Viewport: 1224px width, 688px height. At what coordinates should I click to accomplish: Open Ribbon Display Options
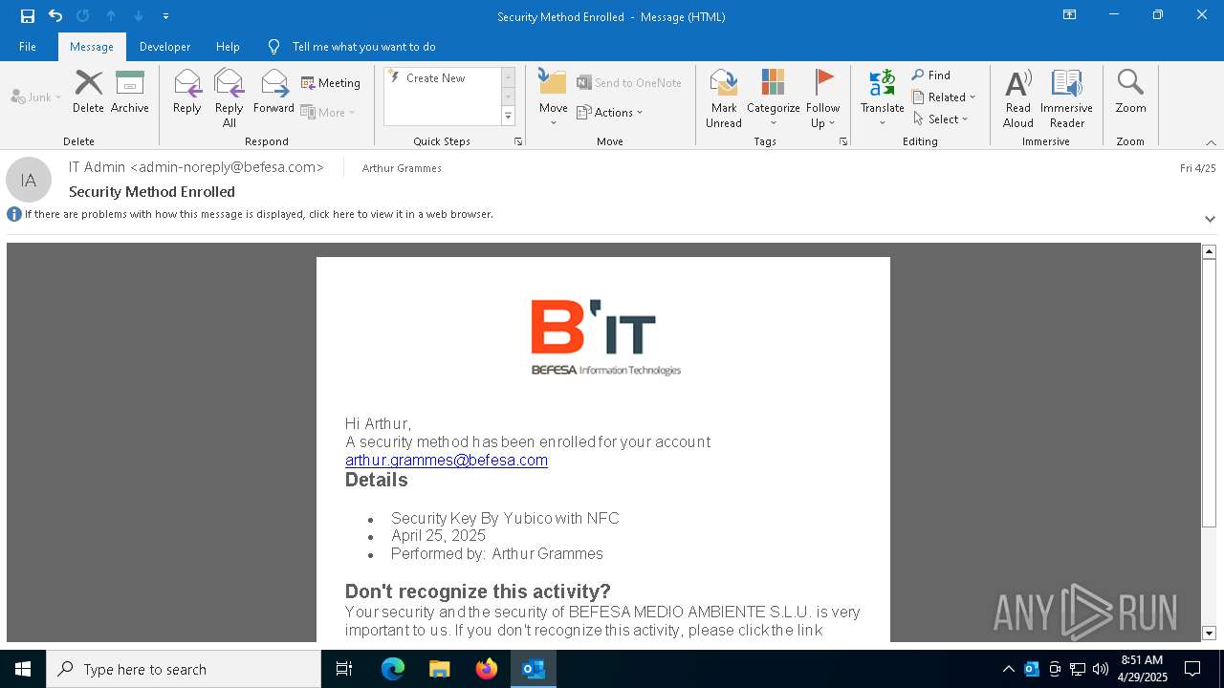(x=1070, y=15)
